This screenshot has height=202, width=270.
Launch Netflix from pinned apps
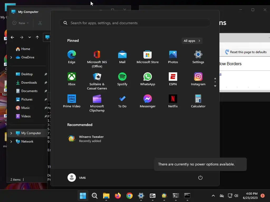[x=173, y=101]
